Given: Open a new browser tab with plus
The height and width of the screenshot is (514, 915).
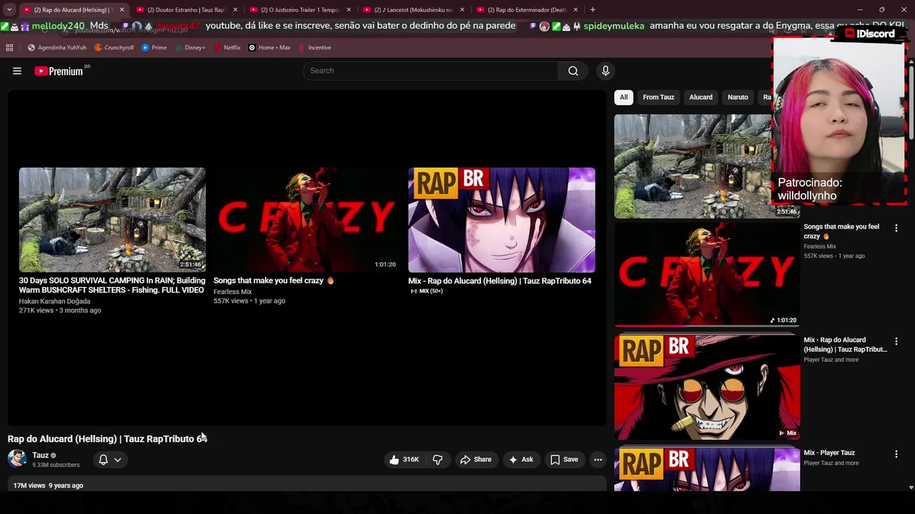Looking at the screenshot, I should (593, 10).
